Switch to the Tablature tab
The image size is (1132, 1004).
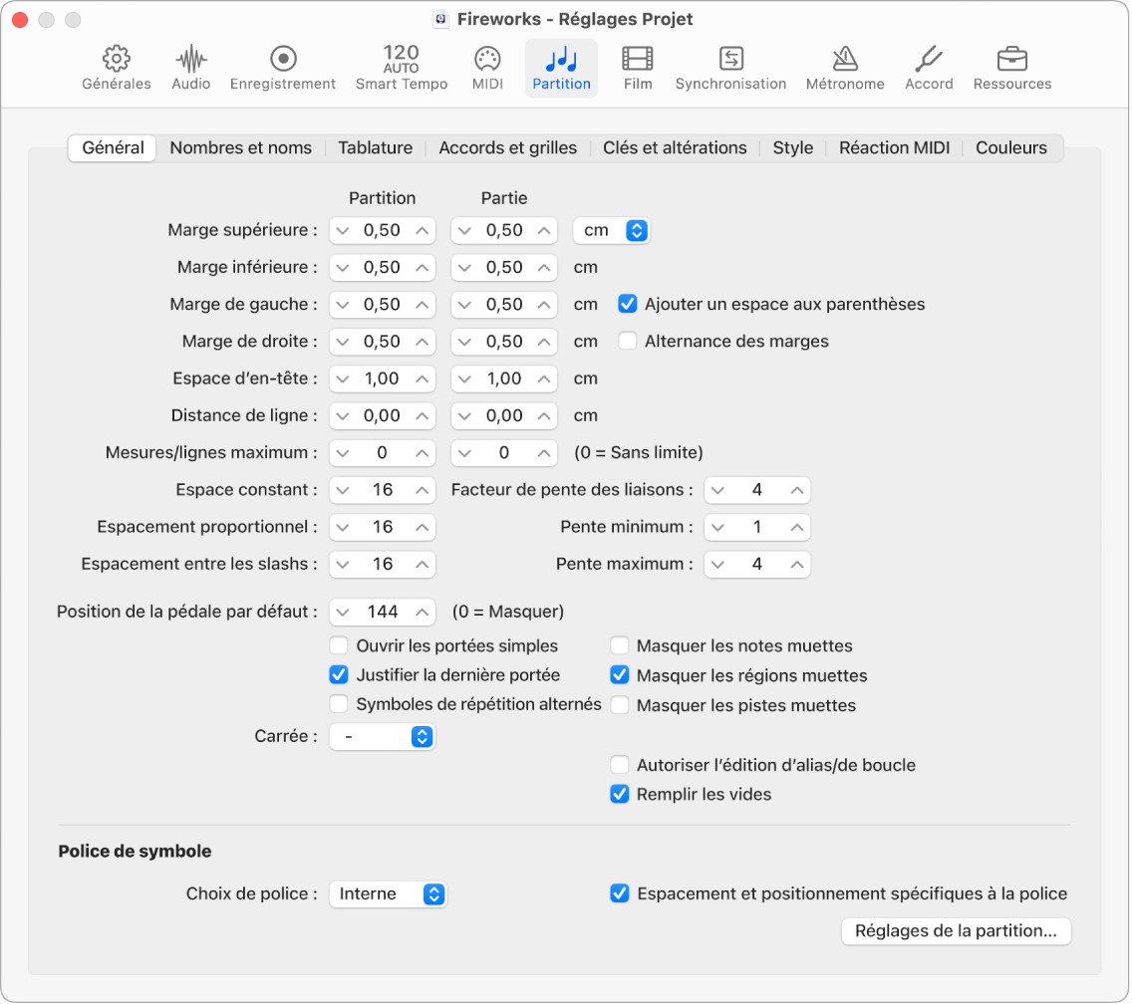pyautogui.click(x=376, y=148)
